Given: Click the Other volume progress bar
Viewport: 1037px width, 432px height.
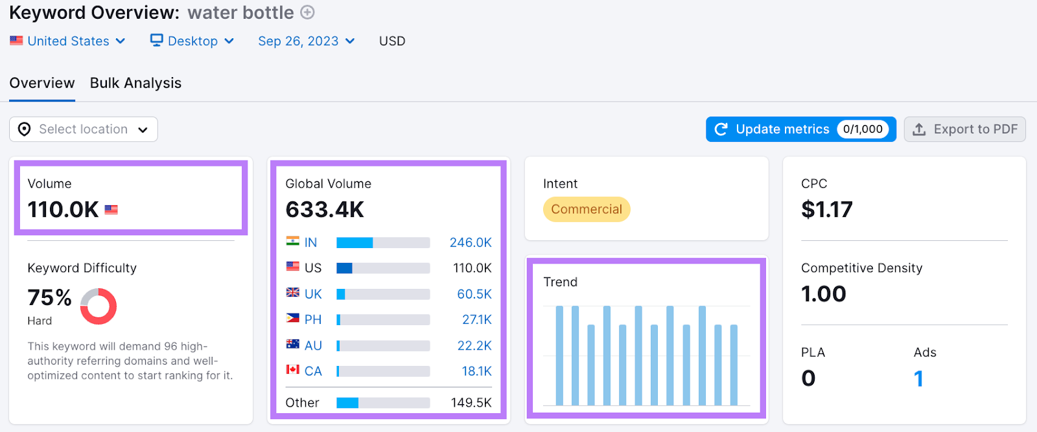Looking at the screenshot, I should click(x=382, y=403).
